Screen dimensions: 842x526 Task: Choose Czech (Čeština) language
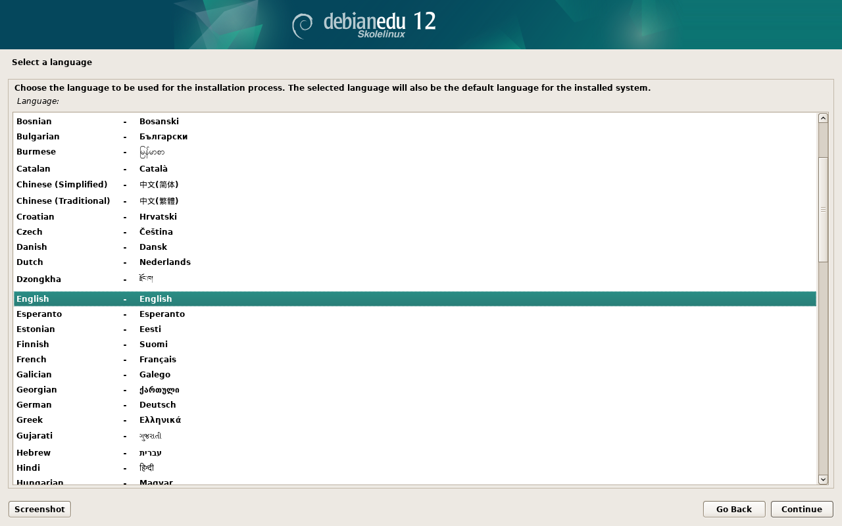click(30, 232)
